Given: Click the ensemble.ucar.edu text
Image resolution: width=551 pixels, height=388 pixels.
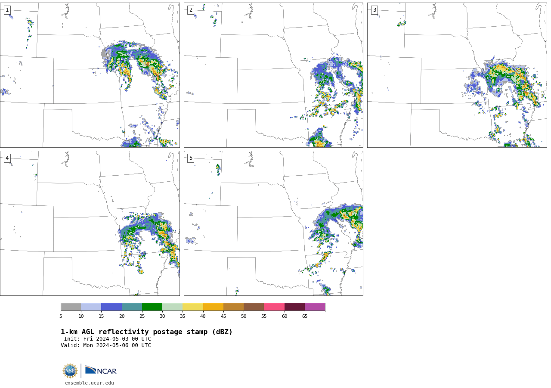Looking at the screenshot, I should [90, 383].
